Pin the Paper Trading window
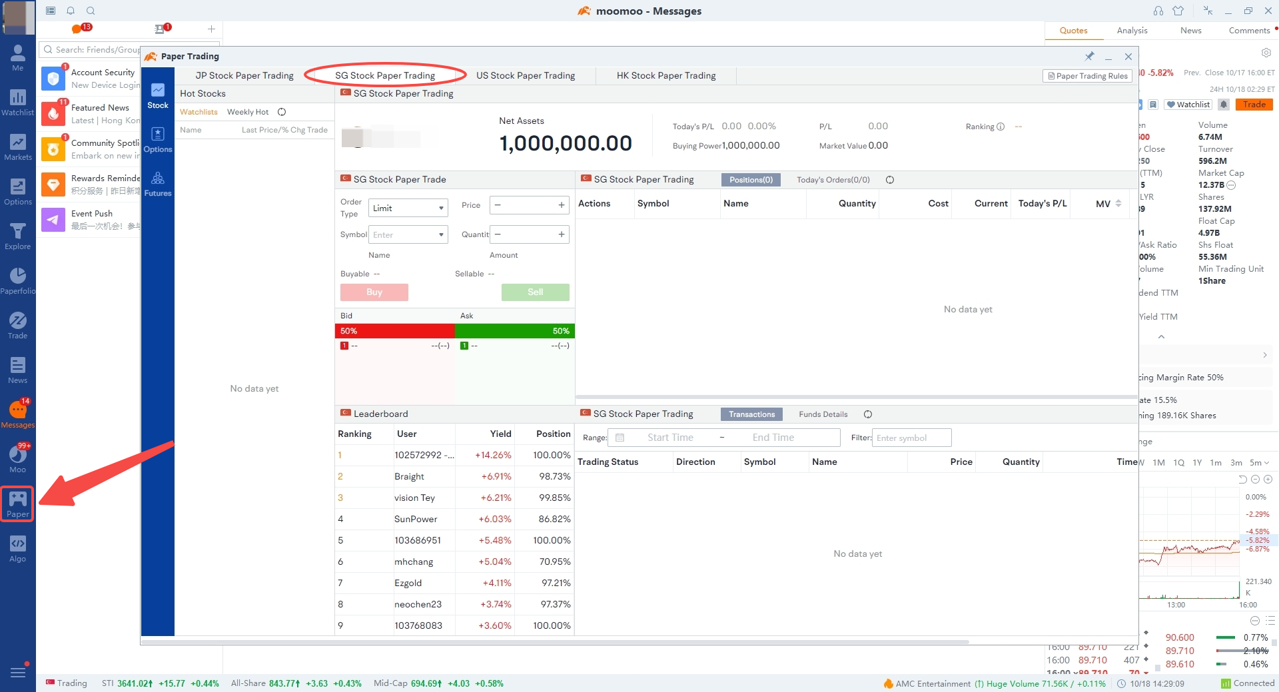The height and width of the screenshot is (692, 1279). [1089, 57]
